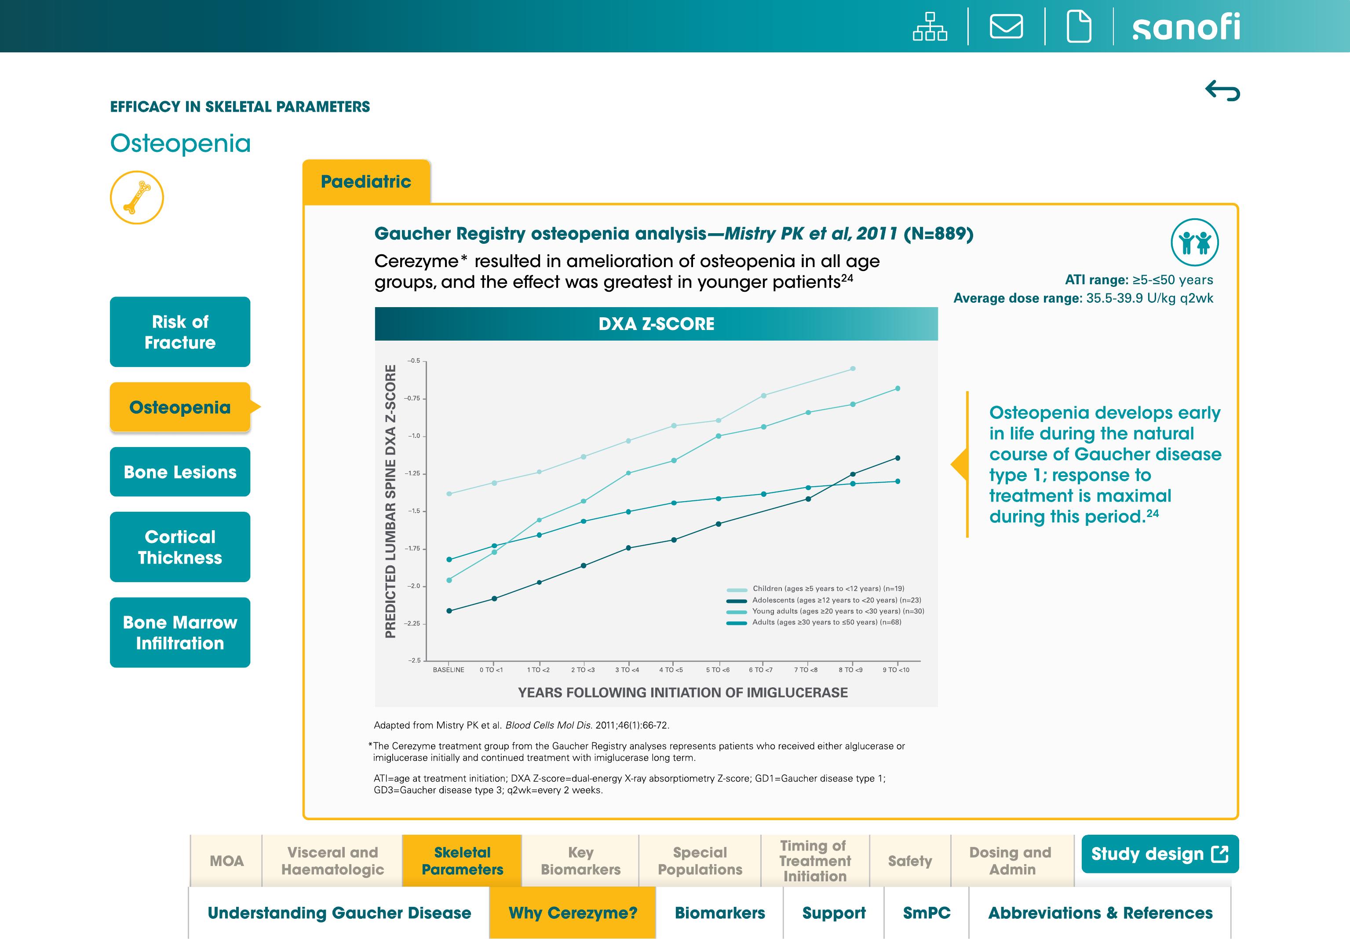Open SmPC menu item
This screenshot has width=1350, height=939.
point(927,913)
